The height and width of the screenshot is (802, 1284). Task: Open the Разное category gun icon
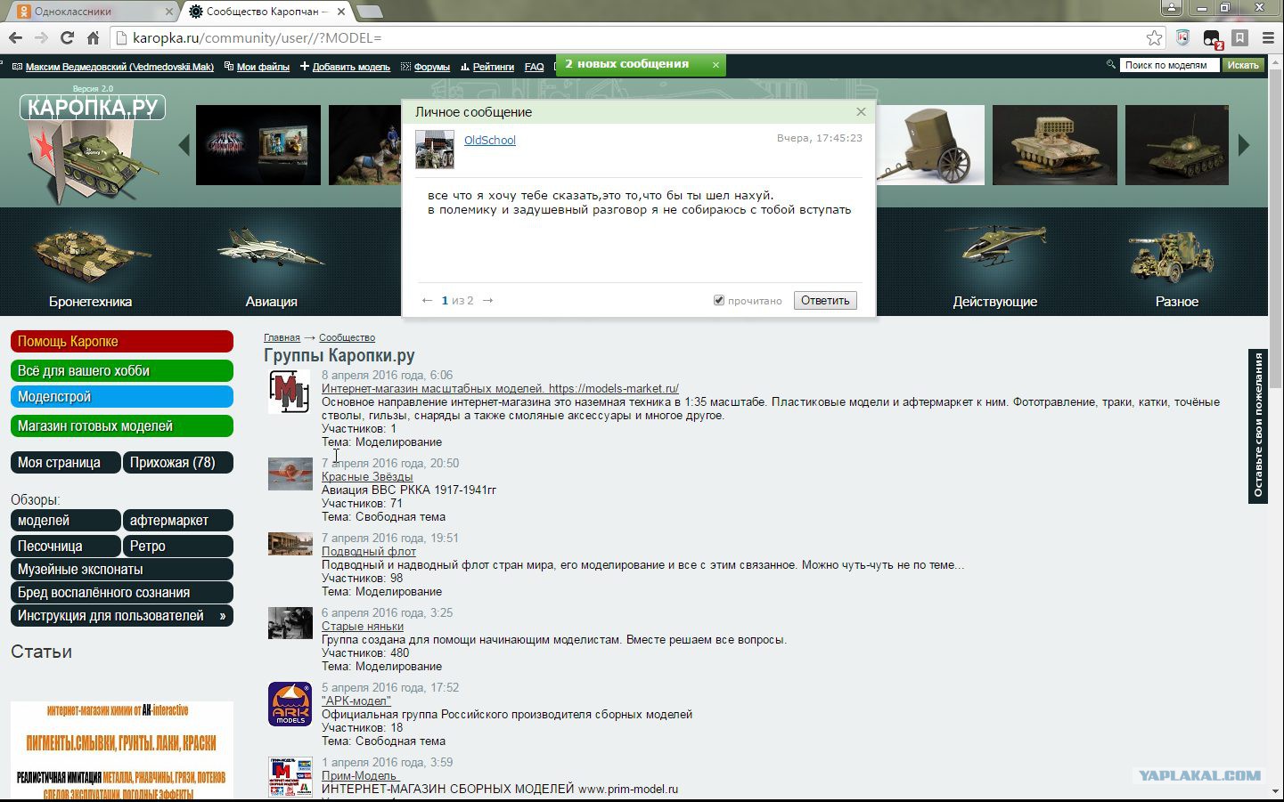[1171, 256]
